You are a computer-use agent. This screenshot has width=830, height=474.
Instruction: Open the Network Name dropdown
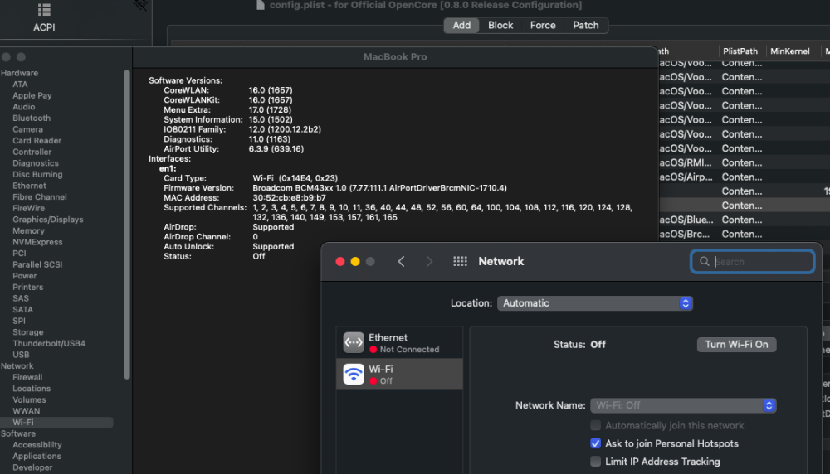coord(683,405)
